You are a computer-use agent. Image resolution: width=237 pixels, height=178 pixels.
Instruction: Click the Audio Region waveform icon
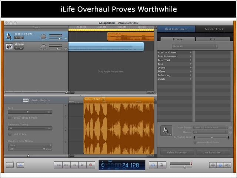click(x=26, y=100)
